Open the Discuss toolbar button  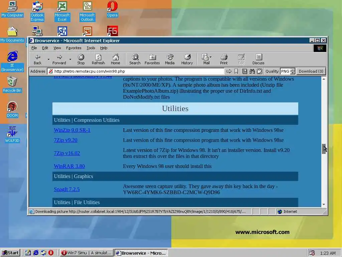[x=259, y=60]
